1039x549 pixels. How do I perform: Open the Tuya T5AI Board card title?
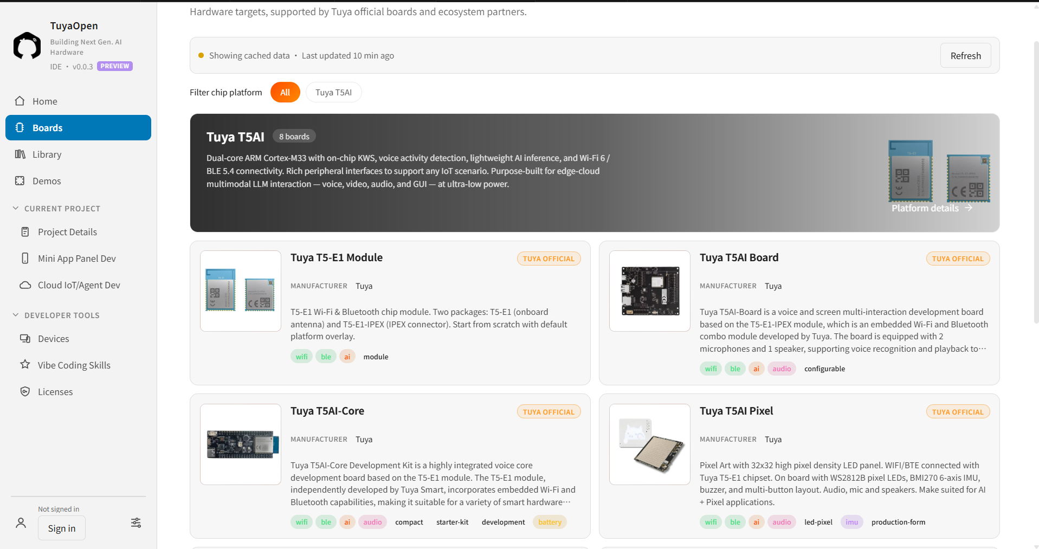[739, 257]
